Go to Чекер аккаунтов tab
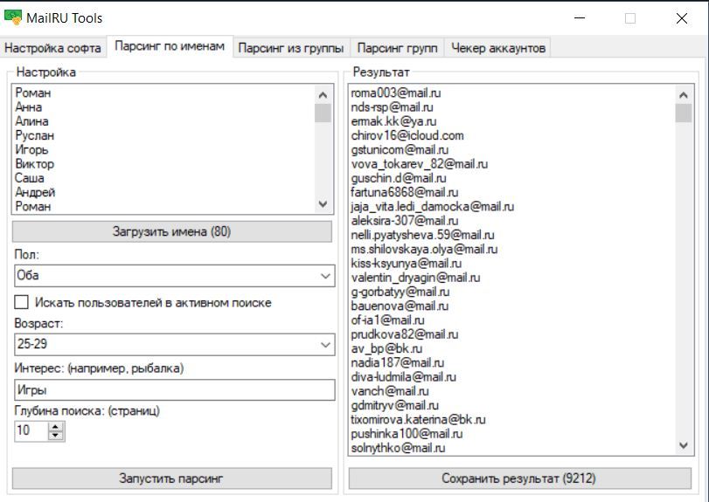The height and width of the screenshot is (502, 709). pos(497,48)
